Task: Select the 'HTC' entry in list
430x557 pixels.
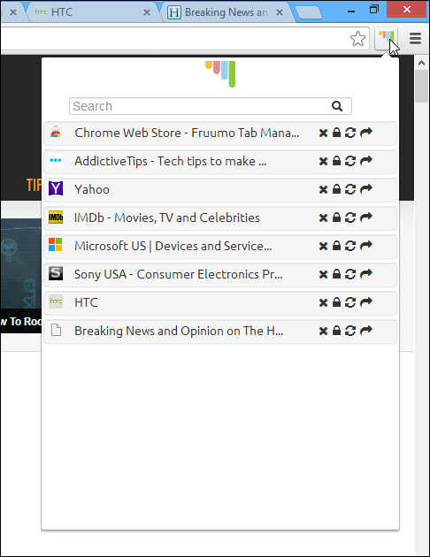Action: [220, 303]
